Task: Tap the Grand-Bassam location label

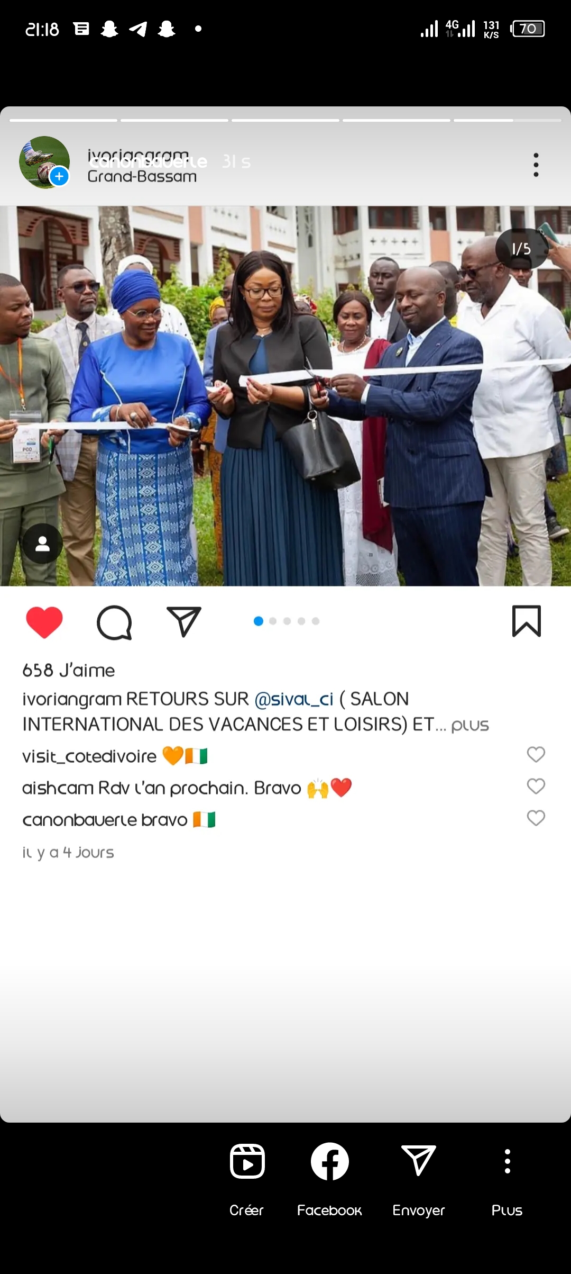Action: pos(142,177)
